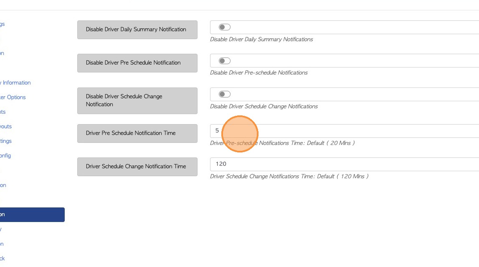Open the sidebar link ending in "nts"
Image resolution: width=479 pixels, height=267 pixels.
point(3,112)
